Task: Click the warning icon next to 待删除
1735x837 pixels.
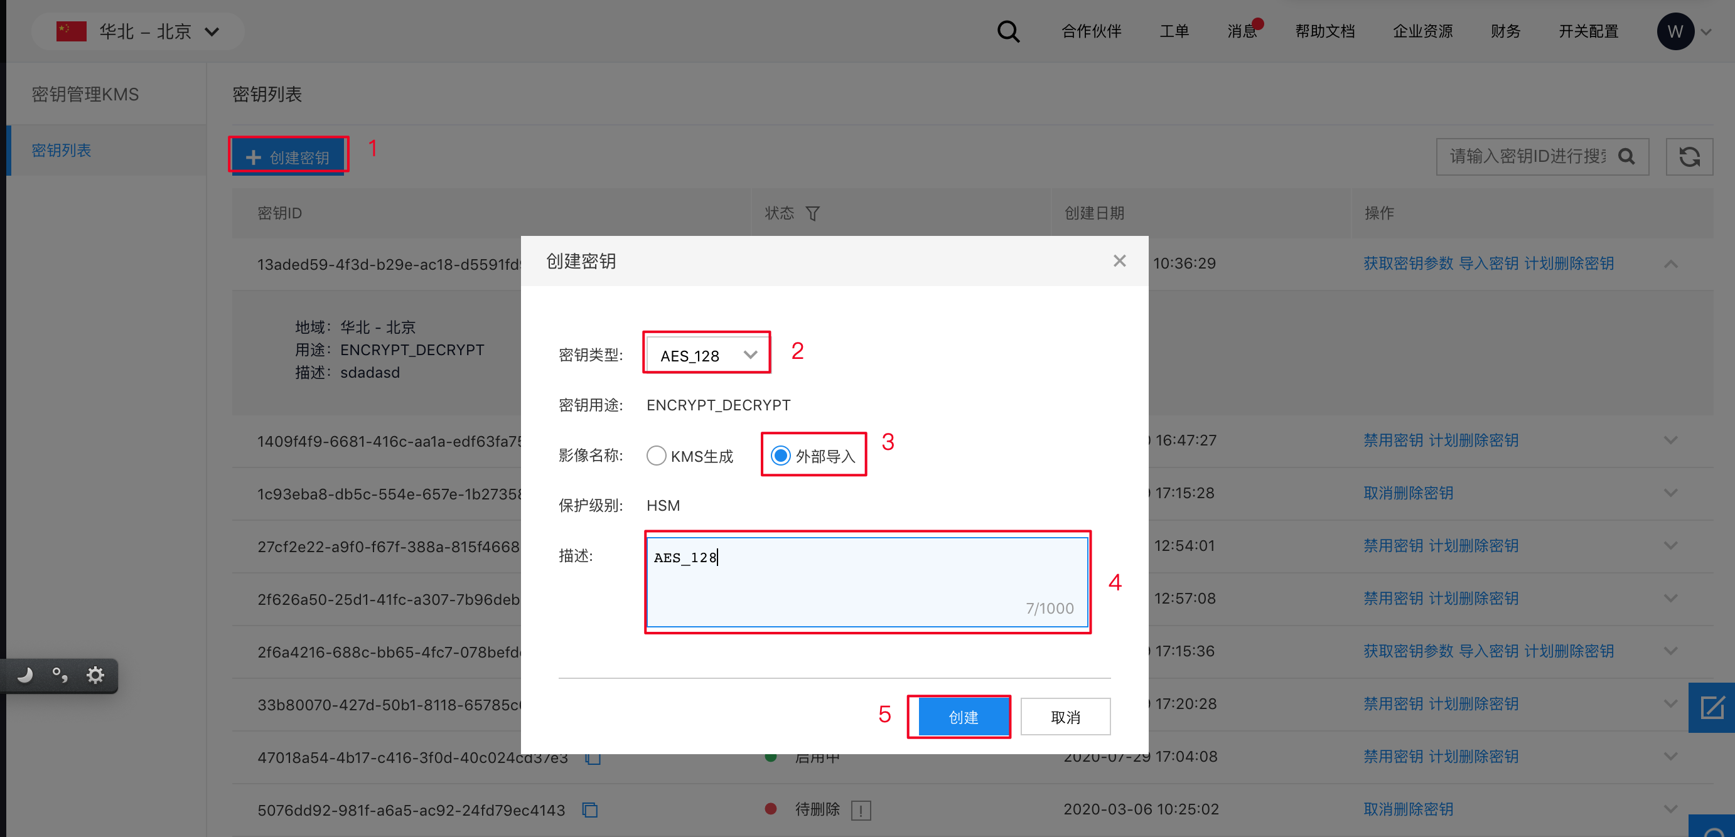Action: pyautogui.click(x=861, y=810)
